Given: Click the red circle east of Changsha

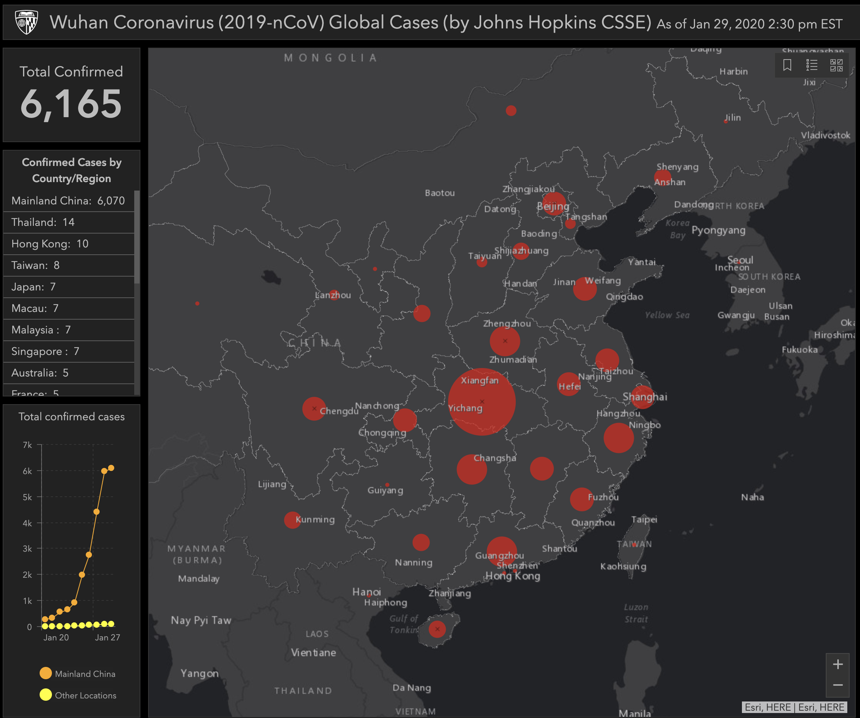Looking at the screenshot, I should point(542,468).
